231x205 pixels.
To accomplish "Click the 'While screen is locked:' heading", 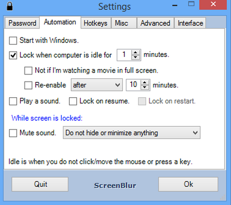I will click(47, 118).
